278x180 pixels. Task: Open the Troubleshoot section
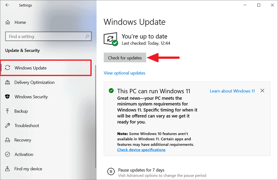27,125
